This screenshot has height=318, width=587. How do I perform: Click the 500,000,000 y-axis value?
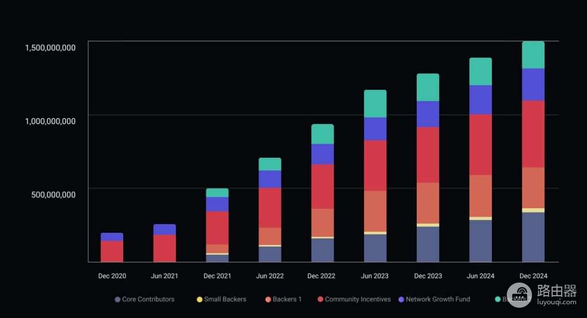(x=53, y=194)
